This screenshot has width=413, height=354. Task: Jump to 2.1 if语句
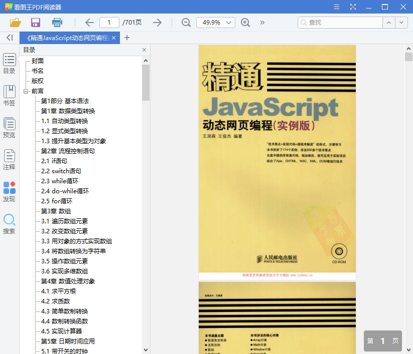(54, 161)
